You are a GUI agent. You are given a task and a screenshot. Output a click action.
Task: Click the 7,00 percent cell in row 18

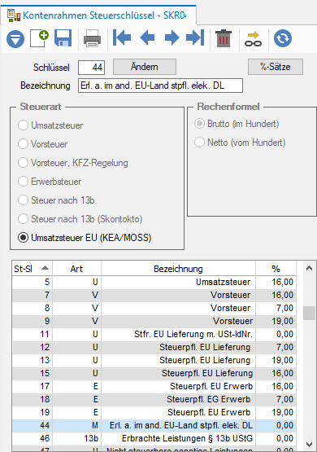point(276,399)
